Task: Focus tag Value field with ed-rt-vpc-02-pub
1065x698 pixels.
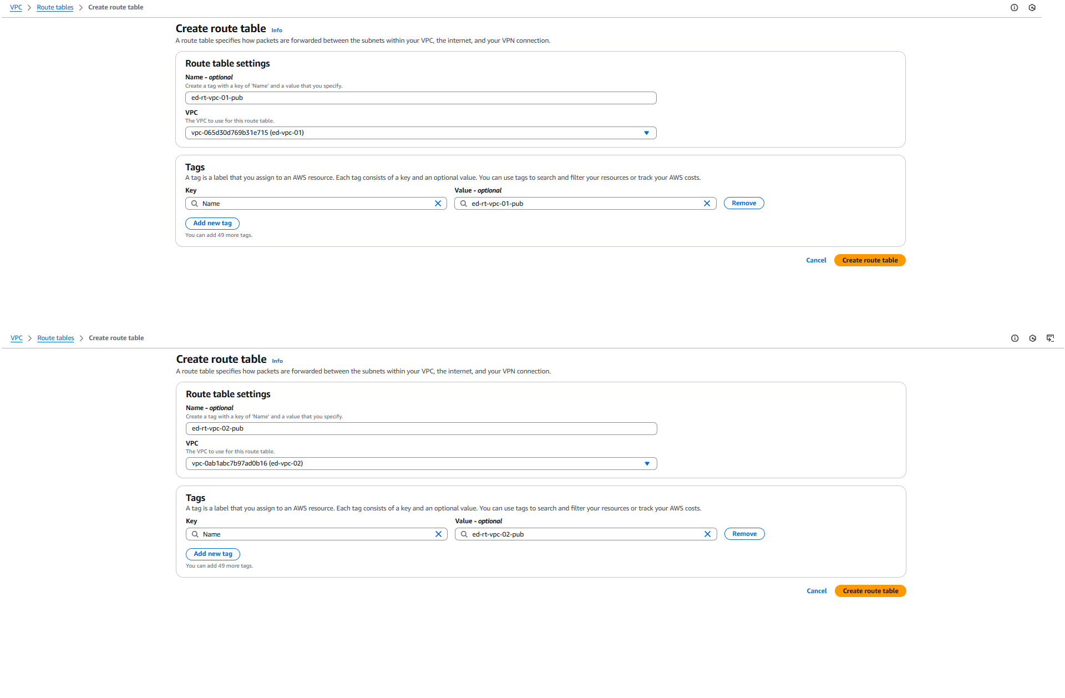Action: (586, 534)
